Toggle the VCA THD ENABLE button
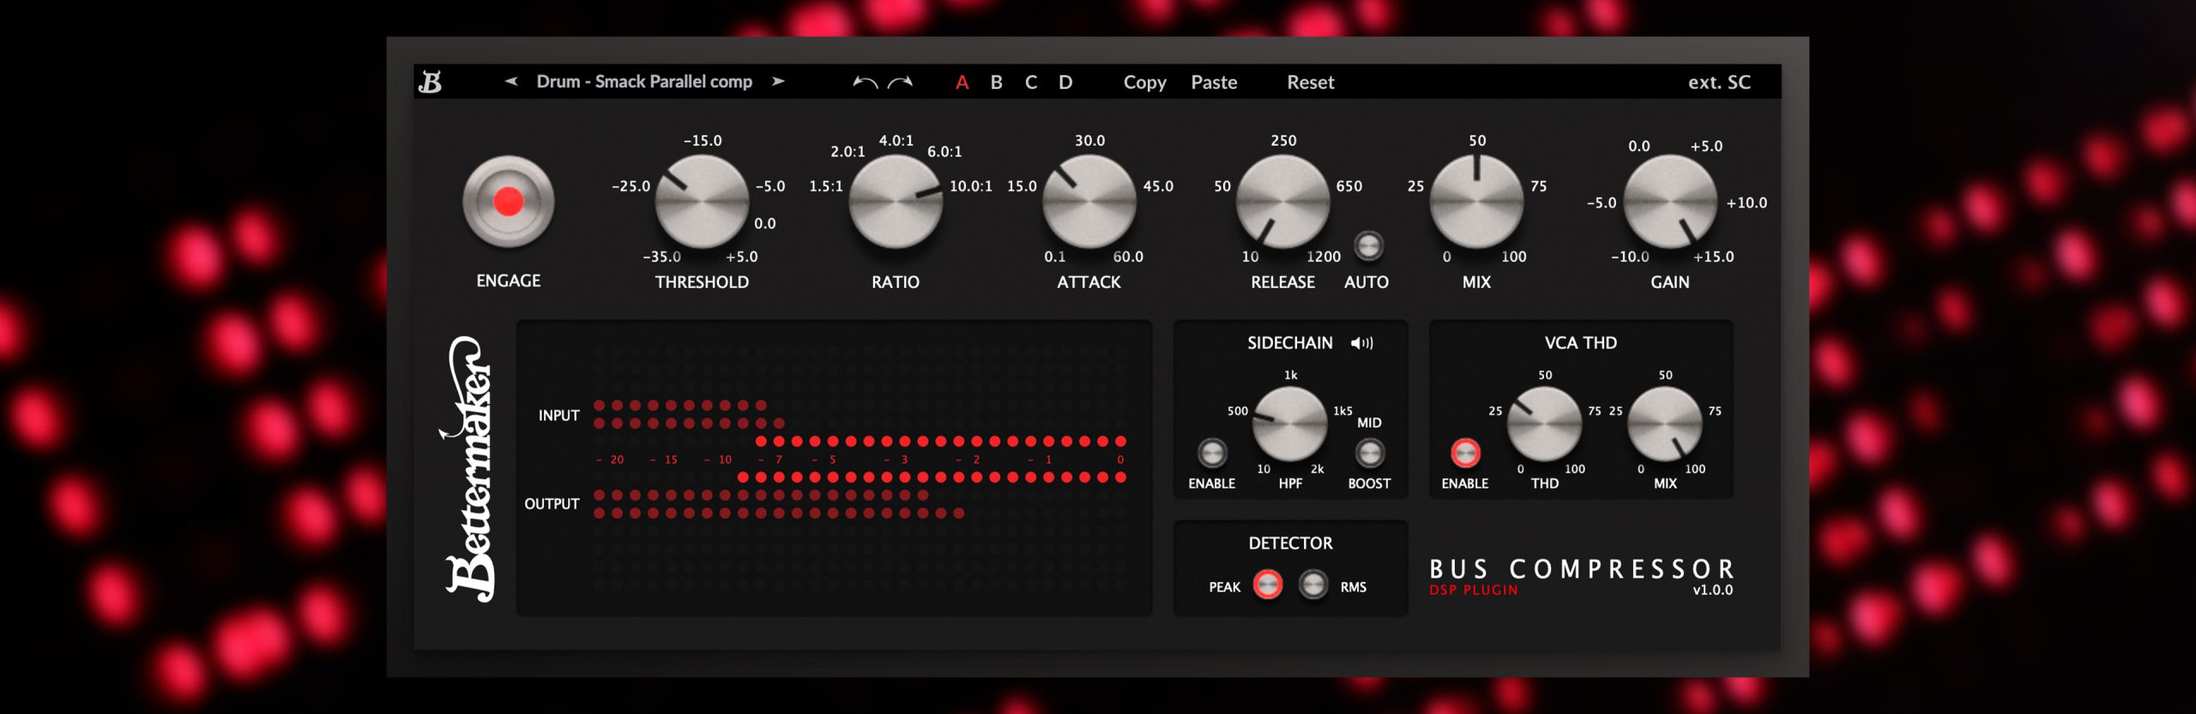The width and height of the screenshot is (2196, 714). click(x=1465, y=453)
